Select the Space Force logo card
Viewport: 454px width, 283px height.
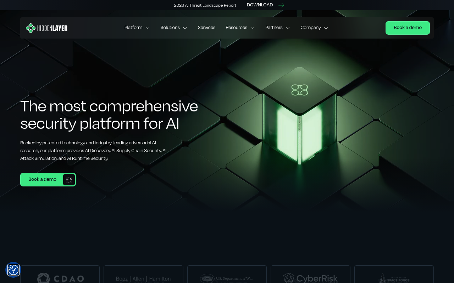pos(394,274)
